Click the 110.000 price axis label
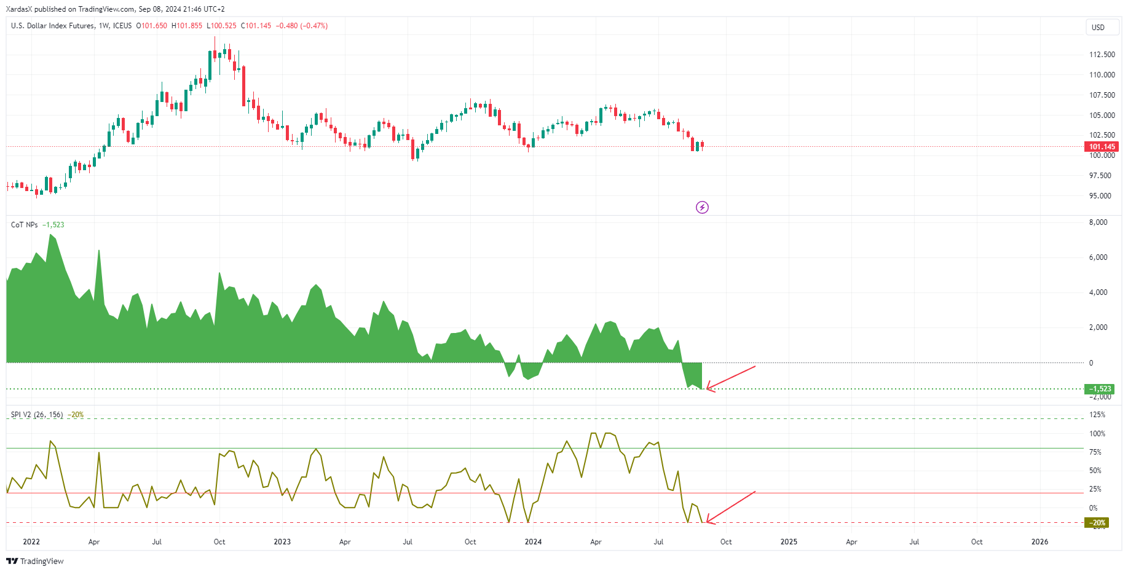 [1102, 75]
